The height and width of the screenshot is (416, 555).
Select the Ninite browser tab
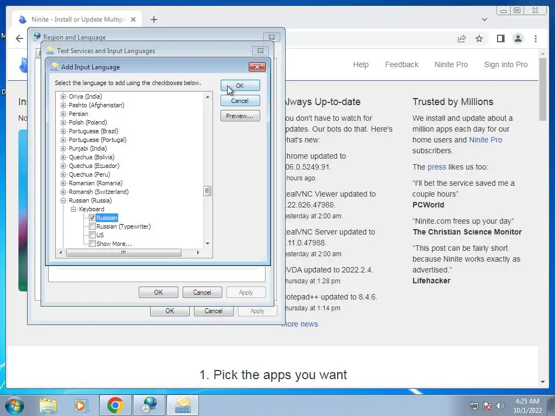tap(77, 19)
